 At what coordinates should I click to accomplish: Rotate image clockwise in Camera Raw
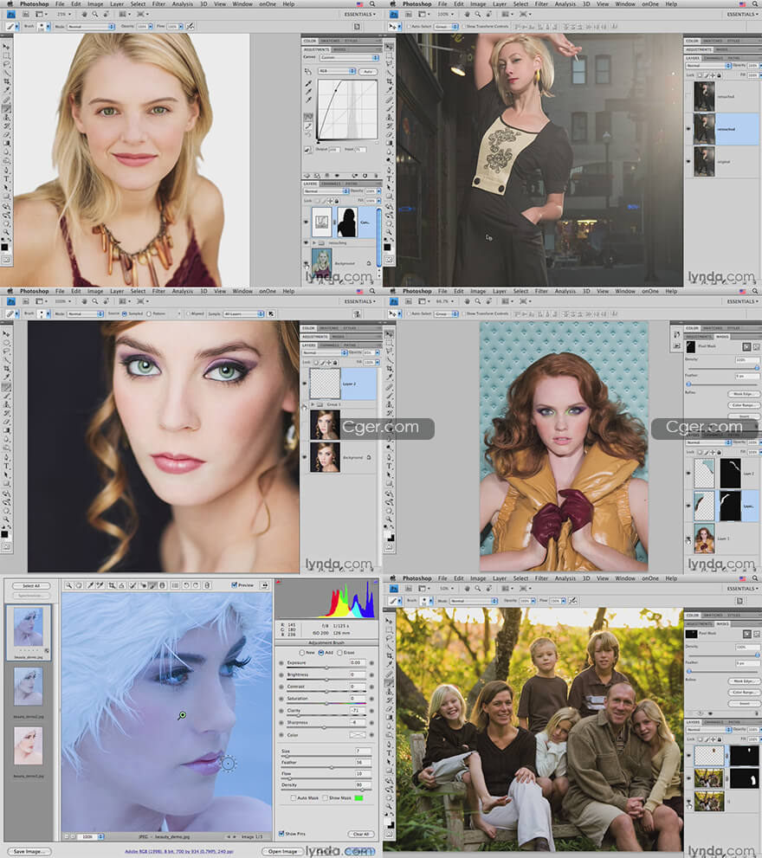pos(196,585)
